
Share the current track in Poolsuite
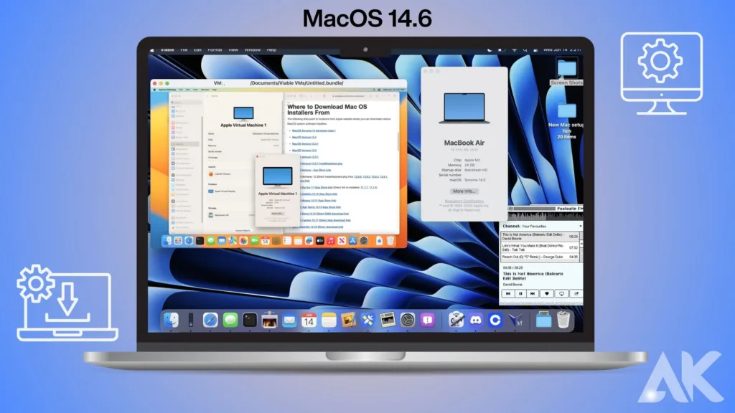pos(576,293)
